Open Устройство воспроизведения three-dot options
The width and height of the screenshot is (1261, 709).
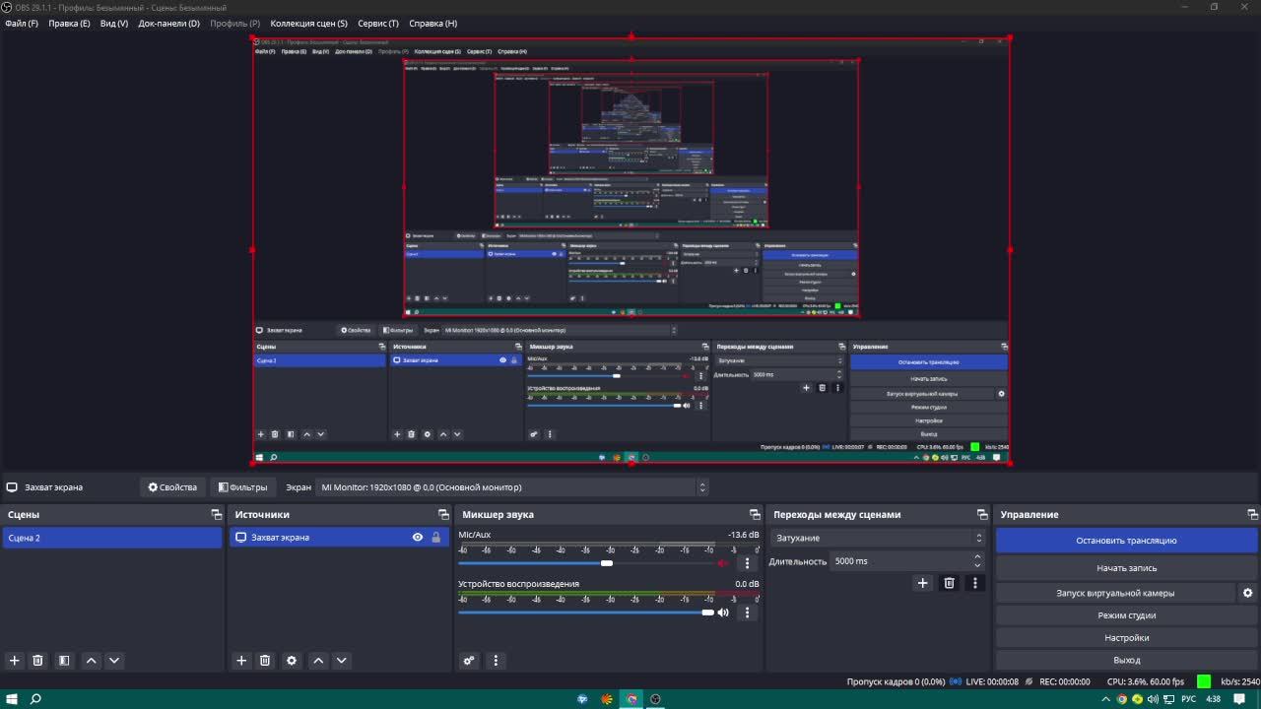[747, 612]
